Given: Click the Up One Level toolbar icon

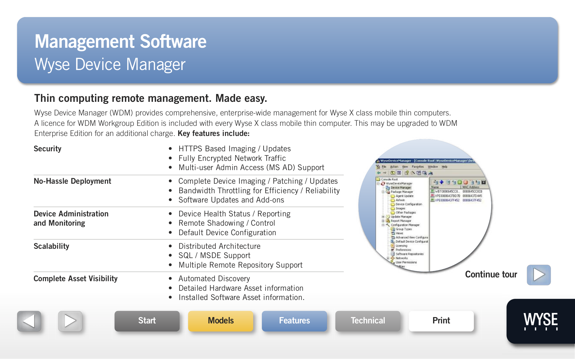Looking at the screenshot, I should pyautogui.click(x=393, y=173).
